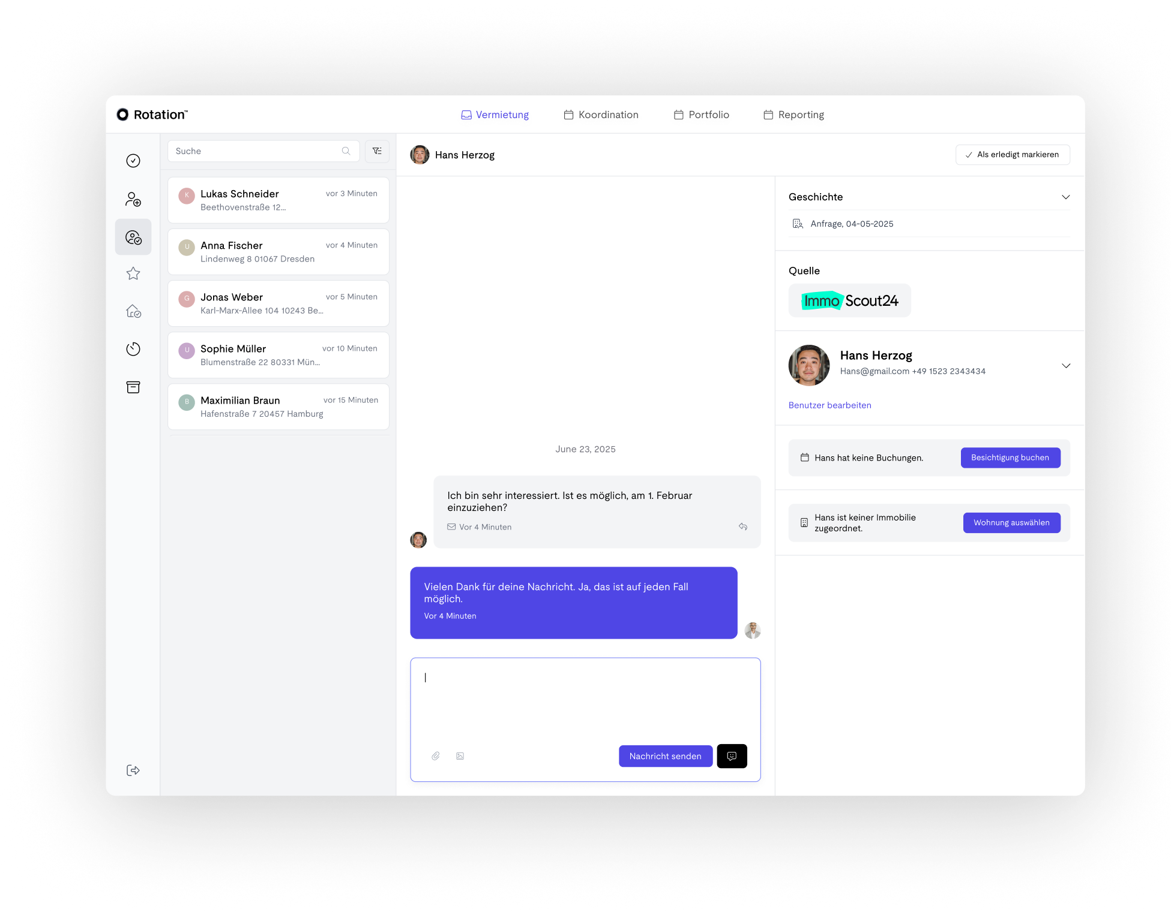Viewport: 1171px width, 912px height.
Task: Click the Suche search field
Action: coord(263,151)
